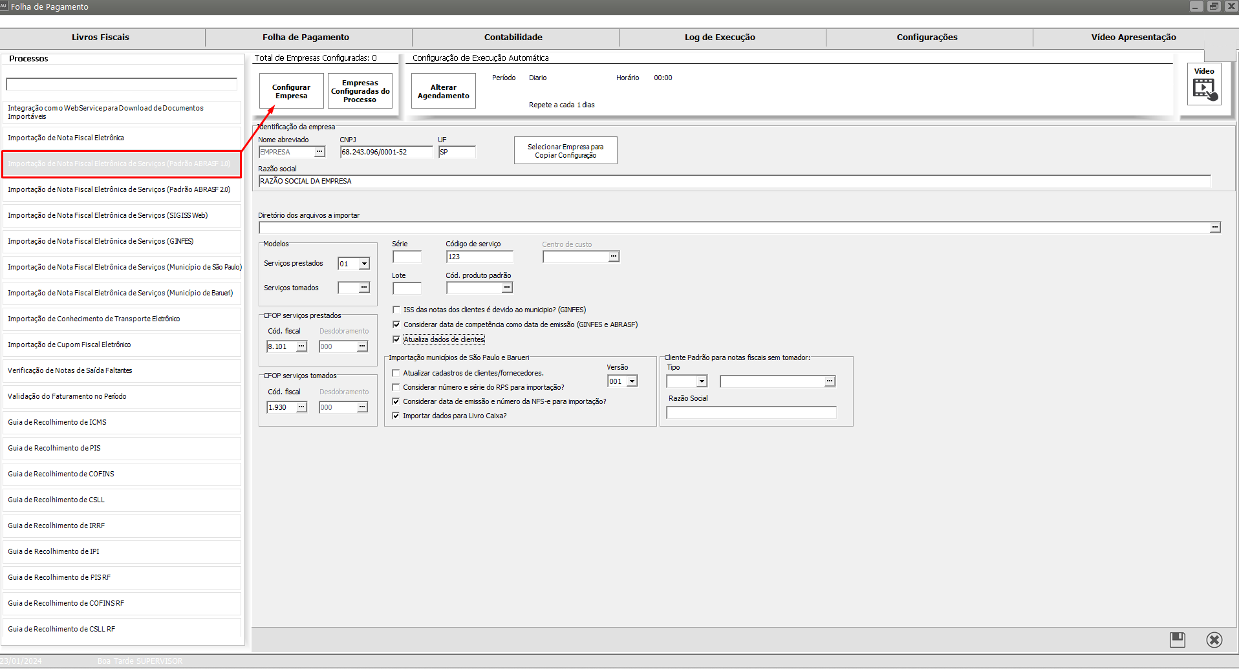Open Cód. produto padrão lookup button
Screen dimensions: 1239x669
[x=507, y=288]
